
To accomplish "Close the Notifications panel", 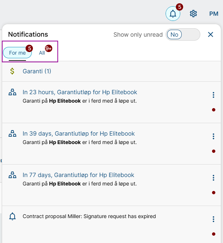I will coord(211,34).
